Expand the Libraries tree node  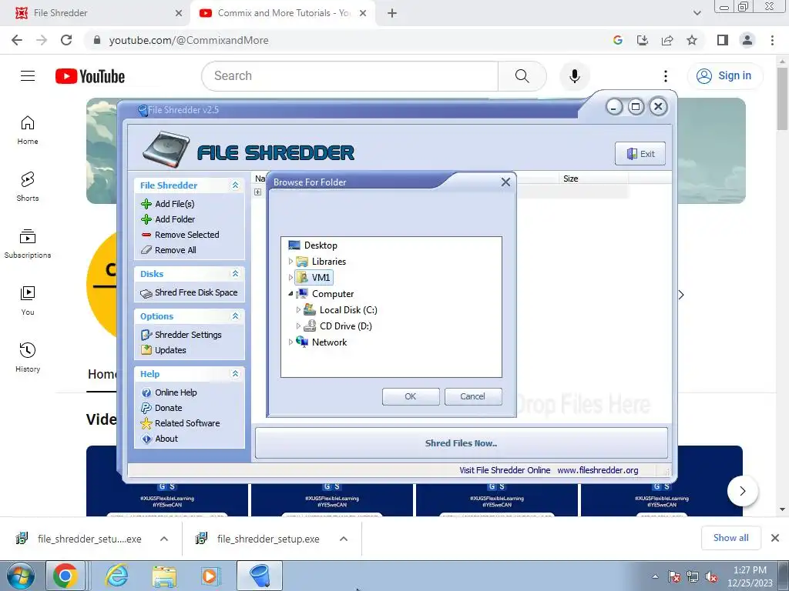point(290,262)
